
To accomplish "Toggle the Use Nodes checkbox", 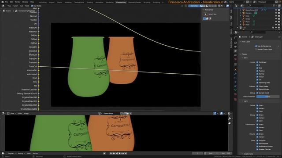I will pos(32,6).
